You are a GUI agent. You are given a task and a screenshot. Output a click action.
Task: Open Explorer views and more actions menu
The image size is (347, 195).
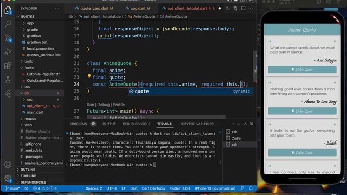tap(57, 9)
